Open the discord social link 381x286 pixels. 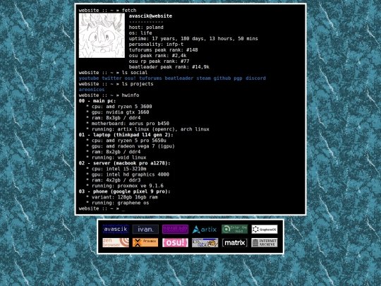coord(255,78)
